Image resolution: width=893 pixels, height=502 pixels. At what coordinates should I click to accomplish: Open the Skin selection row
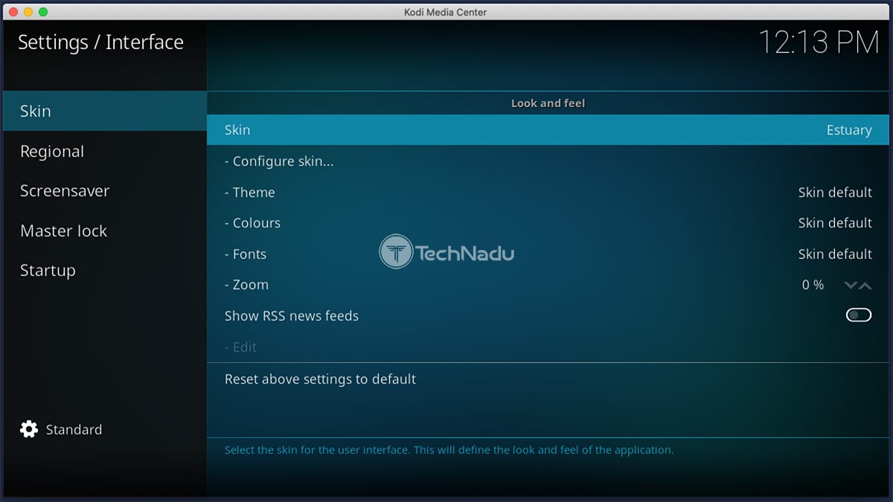pyautogui.click(x=548, y=129)
